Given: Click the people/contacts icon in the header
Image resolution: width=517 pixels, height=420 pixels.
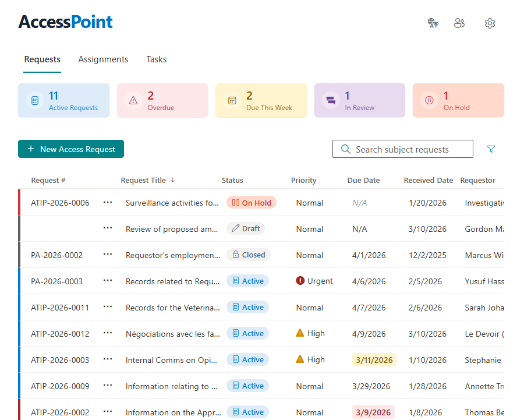Looking at the screenshot, I should click(459, 23).
